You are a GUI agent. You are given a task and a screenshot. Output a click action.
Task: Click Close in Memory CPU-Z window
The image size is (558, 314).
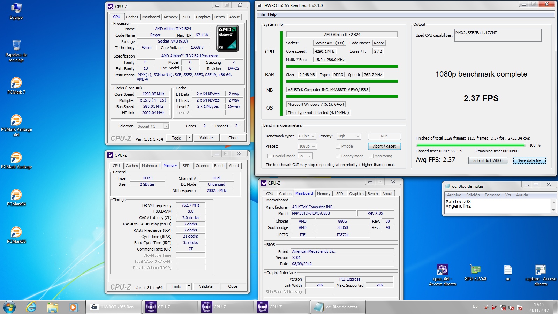point(233,286)
